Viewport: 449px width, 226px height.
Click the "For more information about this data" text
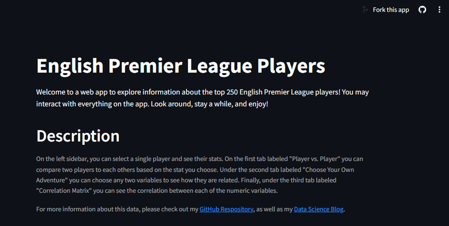(x=88, y=209)
